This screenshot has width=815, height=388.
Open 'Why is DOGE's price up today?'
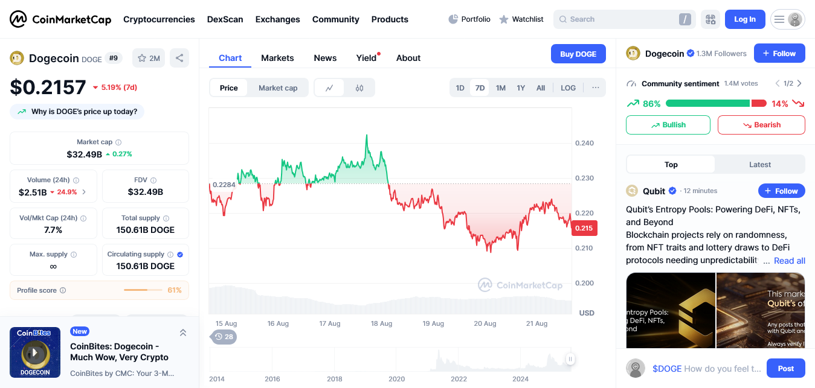[77, 112]
